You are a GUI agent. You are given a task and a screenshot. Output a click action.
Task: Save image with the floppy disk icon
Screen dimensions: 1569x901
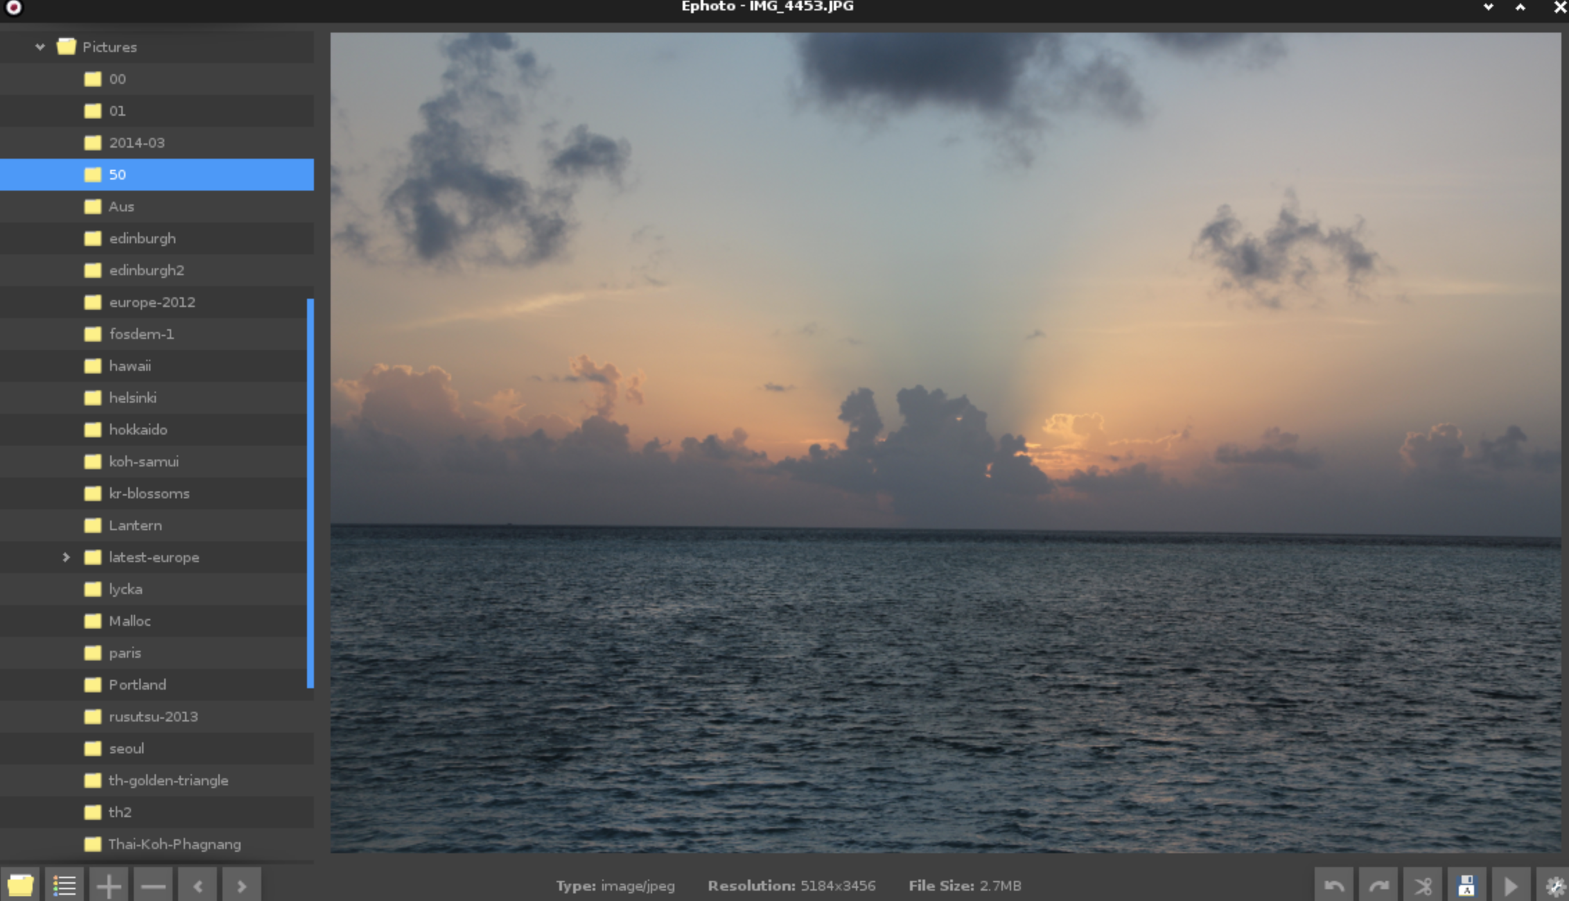(x=1466, y=885)
